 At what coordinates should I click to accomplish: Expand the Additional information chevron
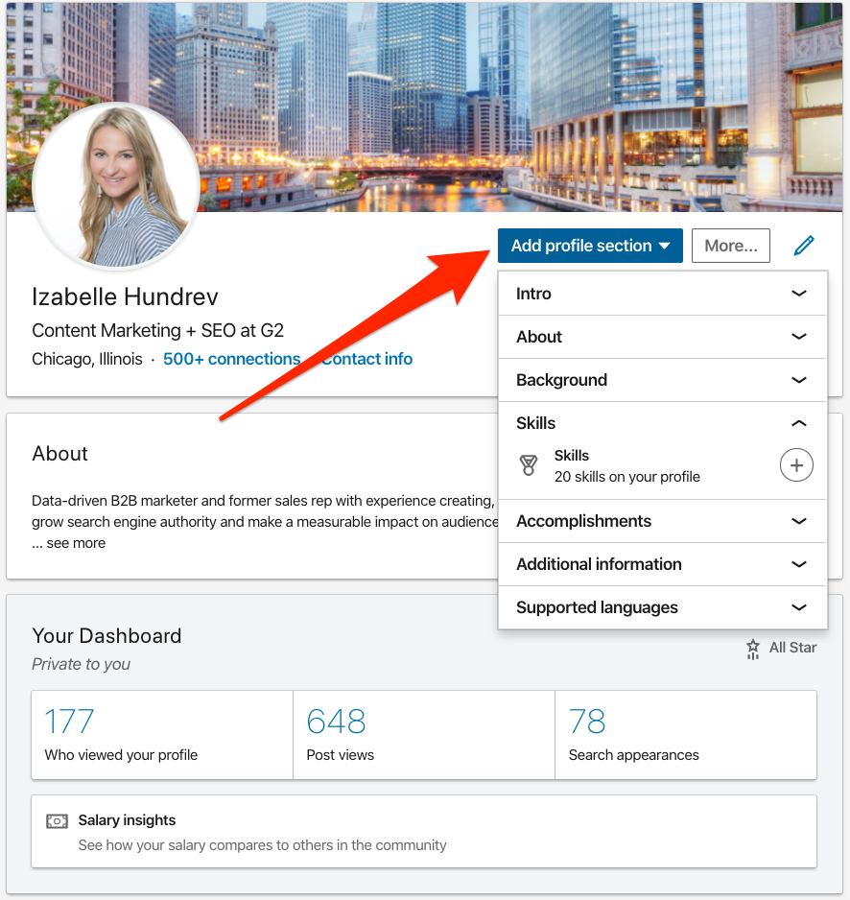click(799, 564)
